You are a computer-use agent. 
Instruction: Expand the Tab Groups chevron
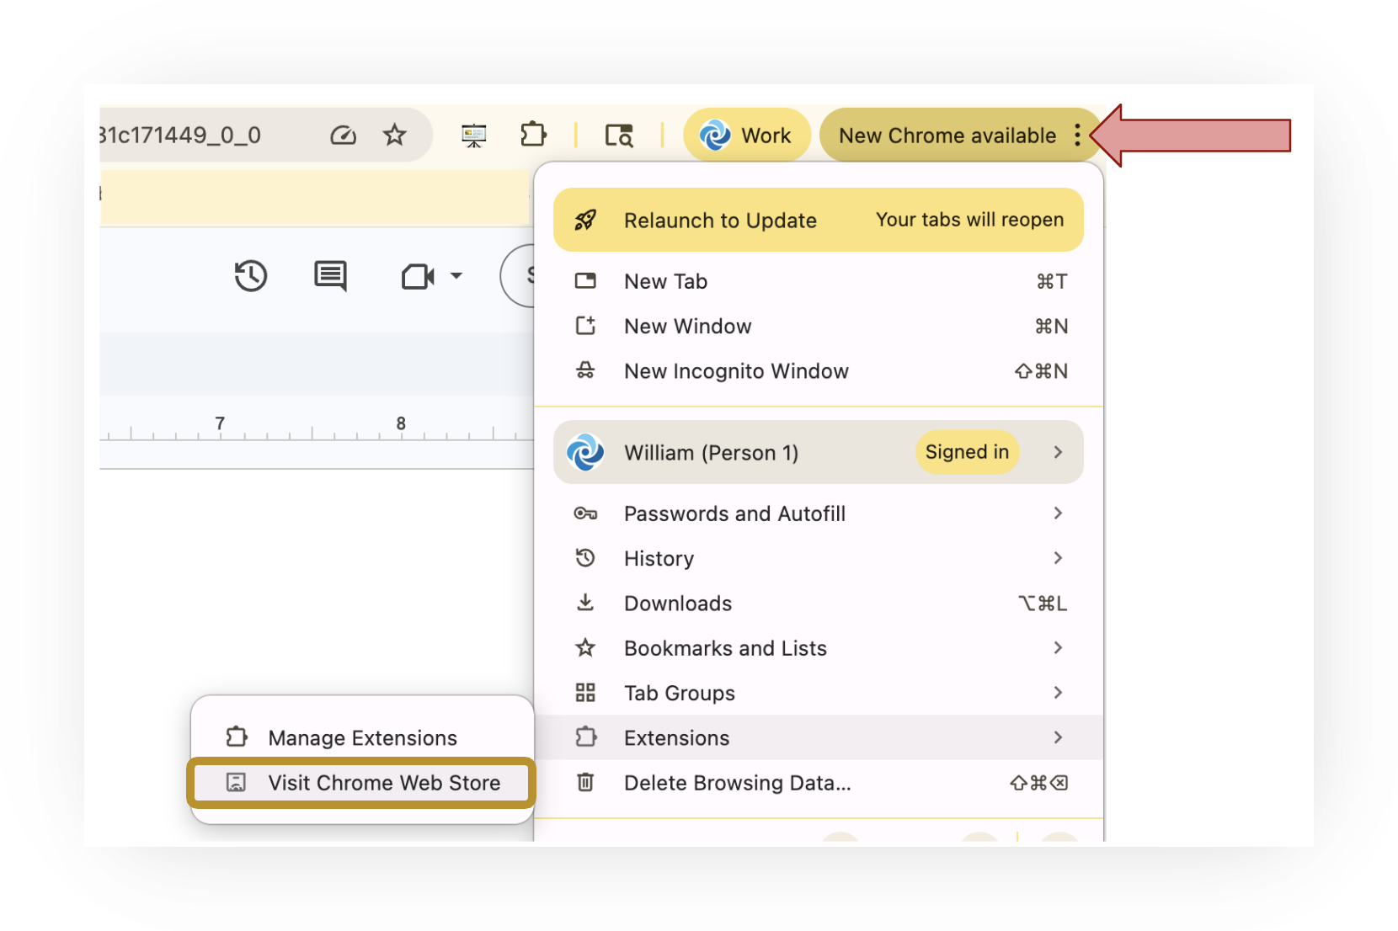(x=1059, y=692)
